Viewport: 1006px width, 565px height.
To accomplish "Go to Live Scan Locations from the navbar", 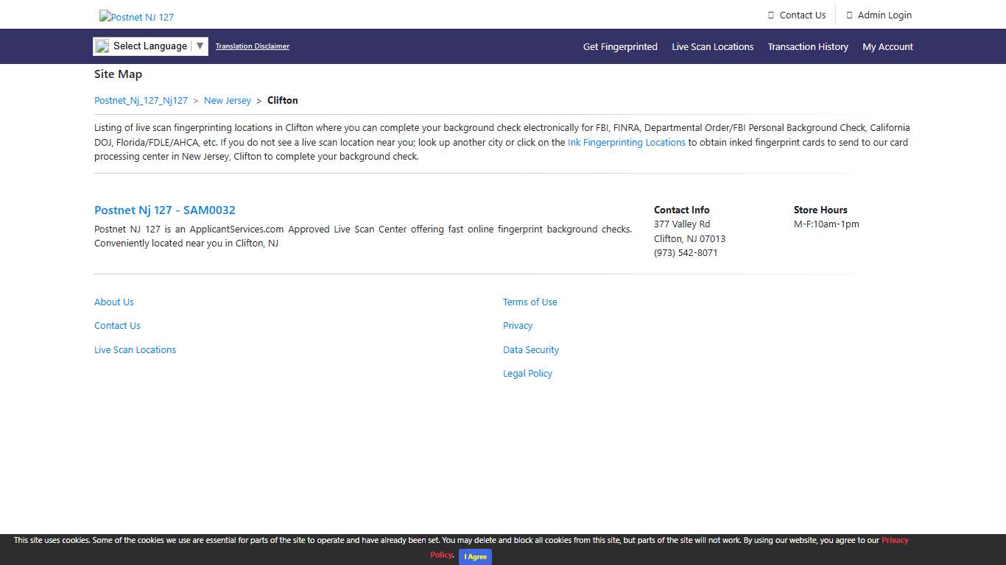I will tap(712, 46).
